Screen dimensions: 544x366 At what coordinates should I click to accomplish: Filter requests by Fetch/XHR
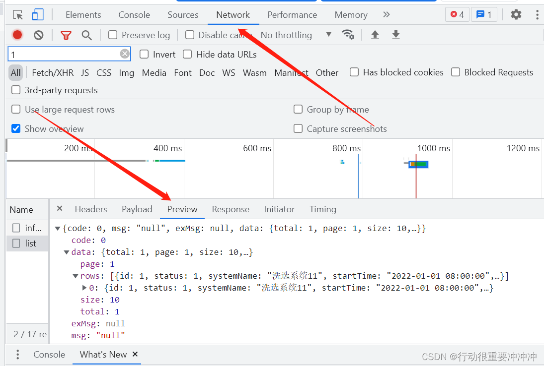coord(53,73)
